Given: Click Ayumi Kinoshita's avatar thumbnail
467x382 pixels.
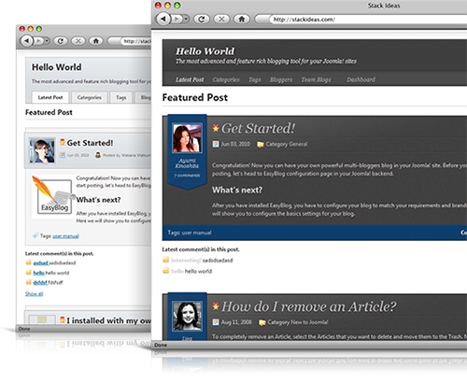Looking at the screenshot, I should point(187,138).
